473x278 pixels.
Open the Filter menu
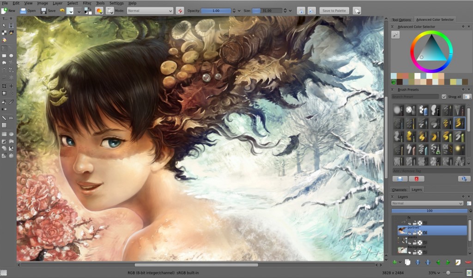87,3
